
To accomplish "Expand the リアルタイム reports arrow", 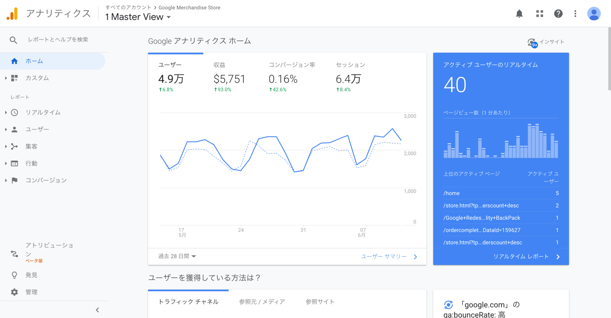I will (6, 112).
